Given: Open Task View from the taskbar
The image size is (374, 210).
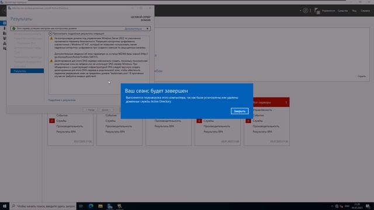Looking at the screenshot, I should coord(81,206).
